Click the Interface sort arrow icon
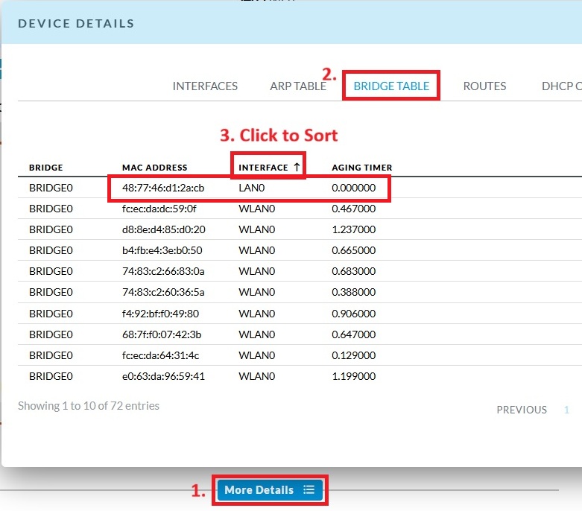 [x=297, y=168]
